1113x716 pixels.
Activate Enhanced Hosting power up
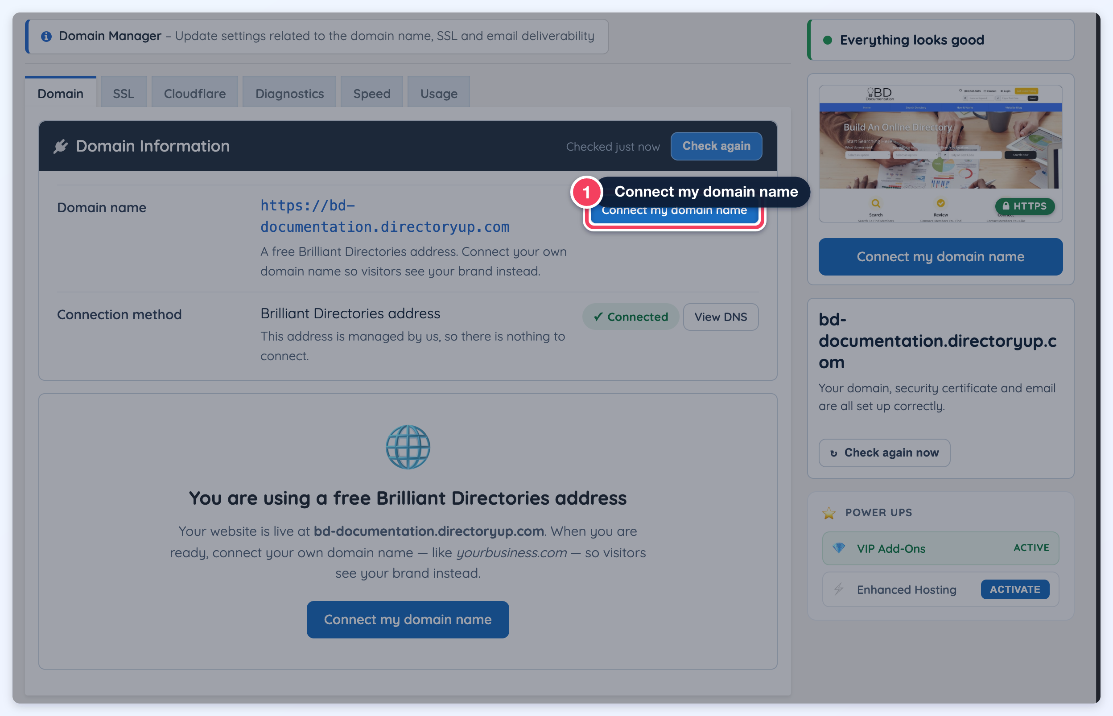click(x=1015, y=589)
